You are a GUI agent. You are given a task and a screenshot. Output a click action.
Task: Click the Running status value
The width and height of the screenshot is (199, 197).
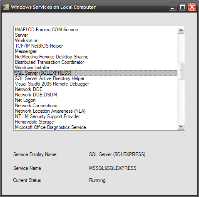(97, 180)
